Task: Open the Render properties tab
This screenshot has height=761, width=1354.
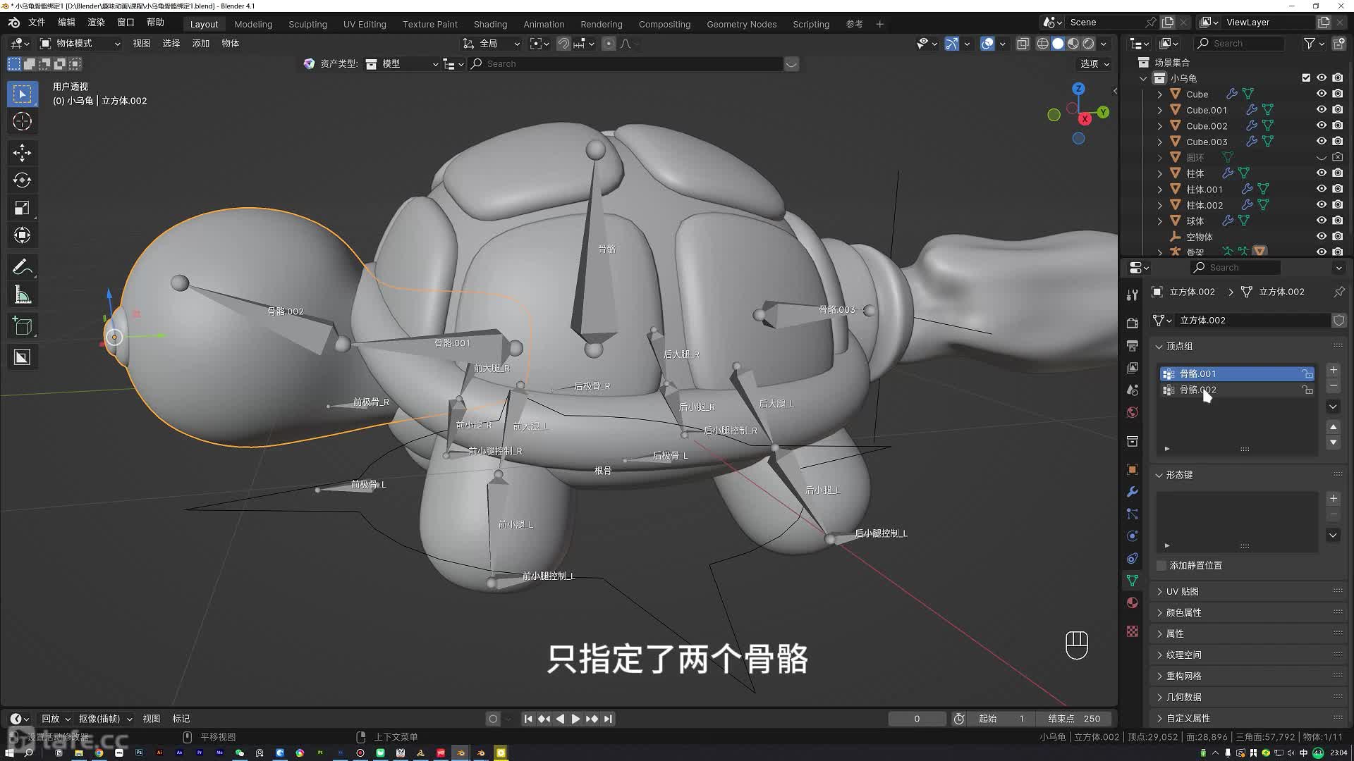Action: click(x=1133, y=323)
